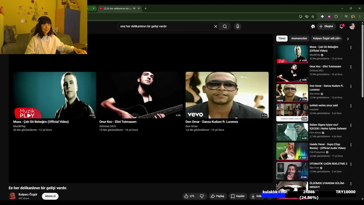Select the Tümü filter chip
This screenshot has height=205, width=364.
(x=282, y=38)
